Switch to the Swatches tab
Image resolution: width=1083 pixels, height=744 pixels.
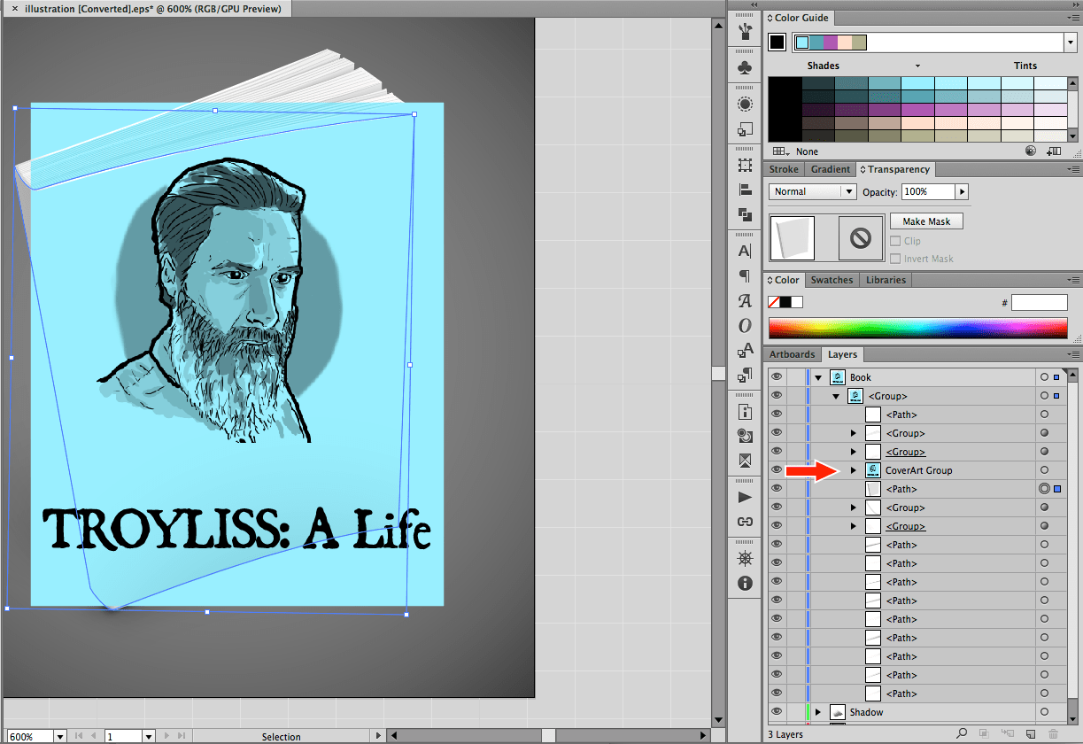[x=832, y=280]
